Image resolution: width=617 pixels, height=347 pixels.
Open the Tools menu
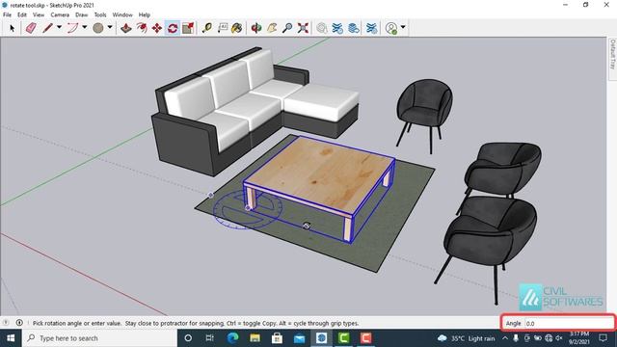(x=100, y=15)
